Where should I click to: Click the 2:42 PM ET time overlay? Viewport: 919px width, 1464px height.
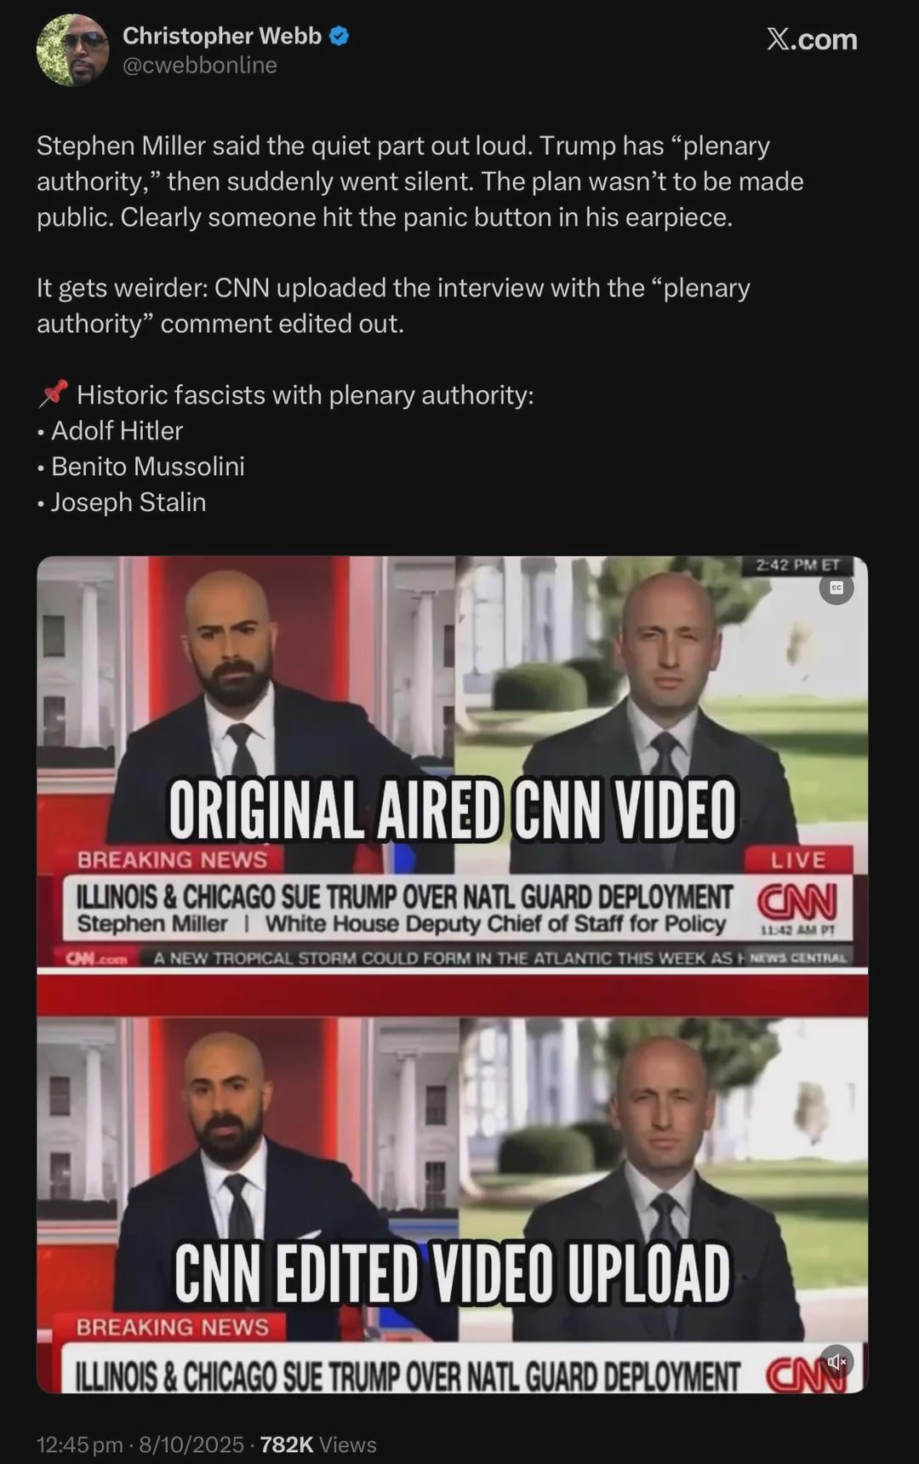[x=797, y=565]
